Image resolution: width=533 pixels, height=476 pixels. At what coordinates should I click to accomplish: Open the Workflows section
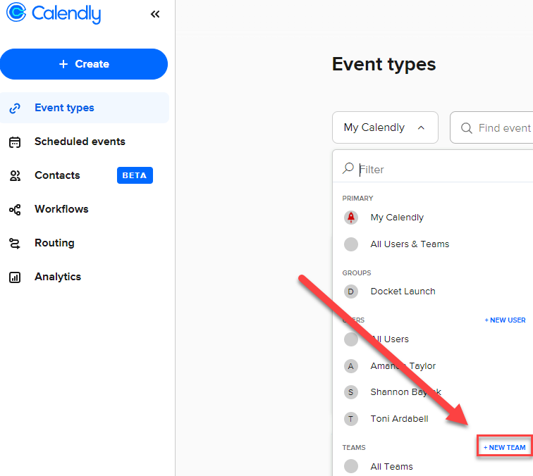click(61, 209)
